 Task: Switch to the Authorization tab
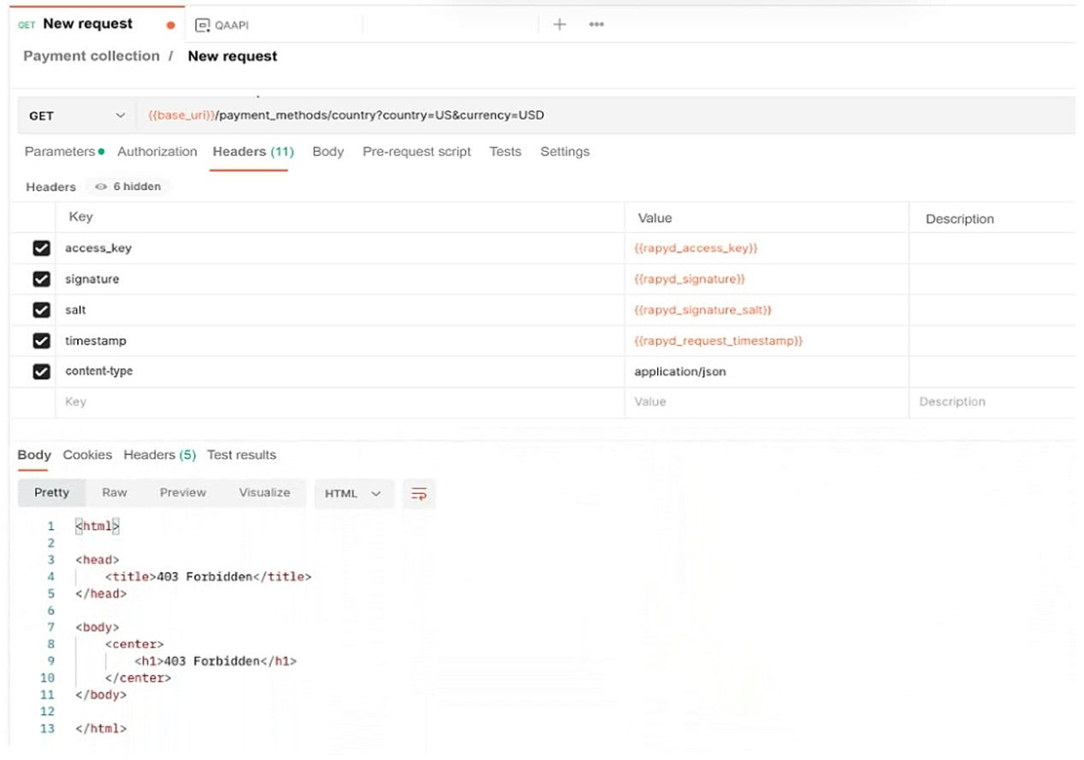tap(157, 152)
